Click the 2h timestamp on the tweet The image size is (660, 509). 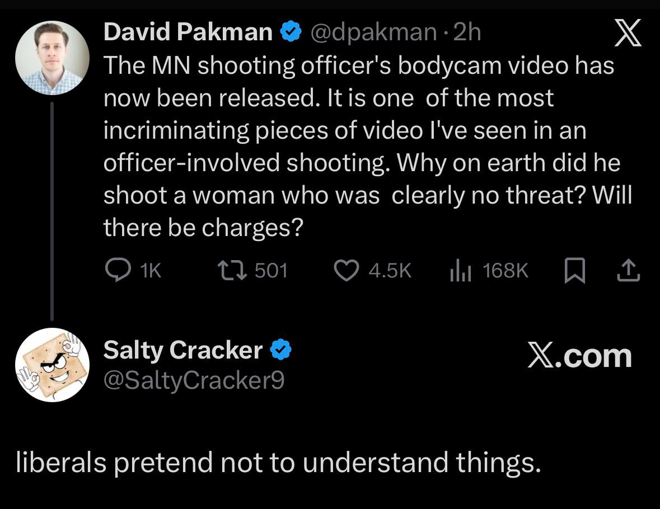pos(467,33)
